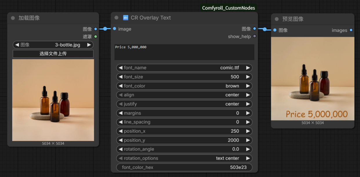This screenshot has height=177, width=360.
Task: Click the 选择文件上传 upload button
Action: pos(53,54)
